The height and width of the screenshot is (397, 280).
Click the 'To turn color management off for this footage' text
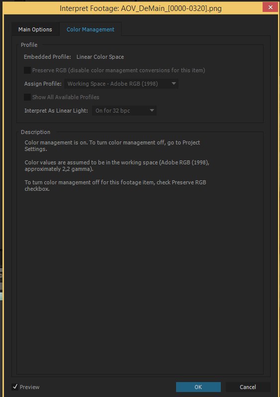[115, 185]
